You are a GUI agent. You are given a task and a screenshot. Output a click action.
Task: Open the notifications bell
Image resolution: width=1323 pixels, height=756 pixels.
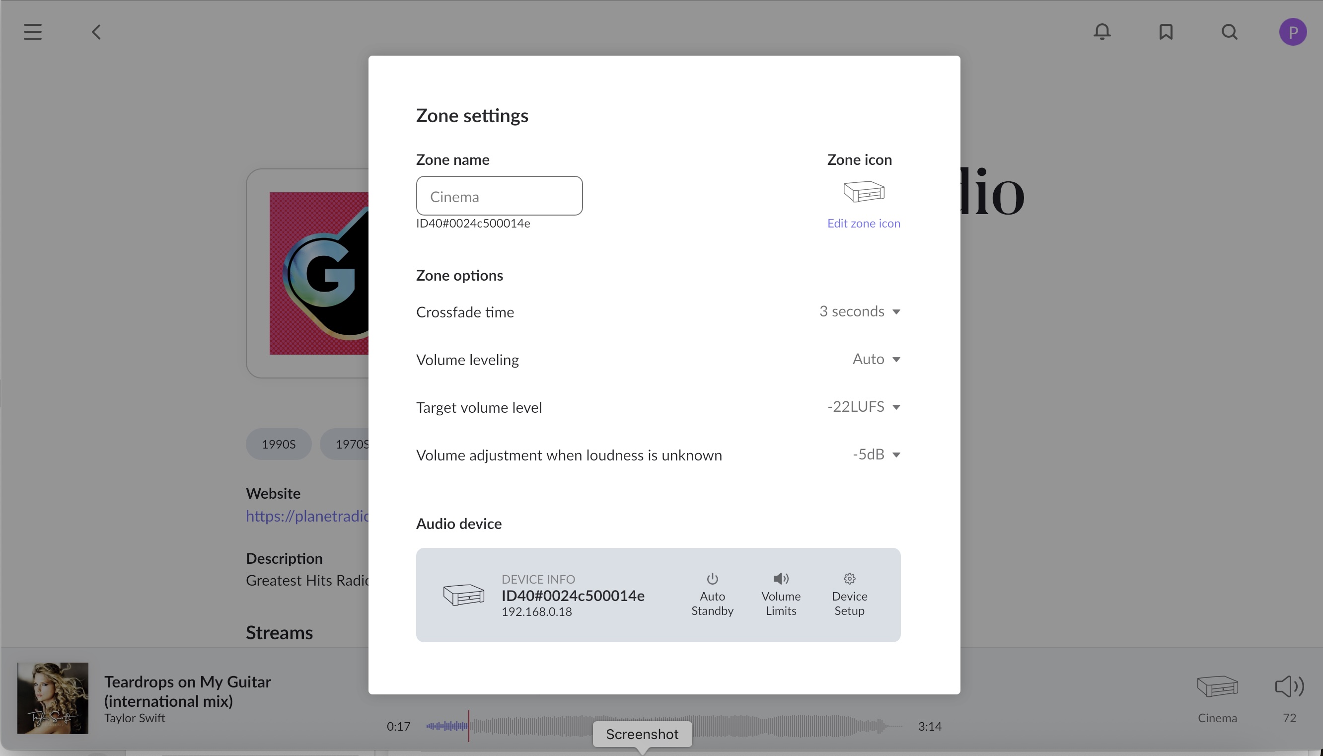click(x=1102, y=32)
